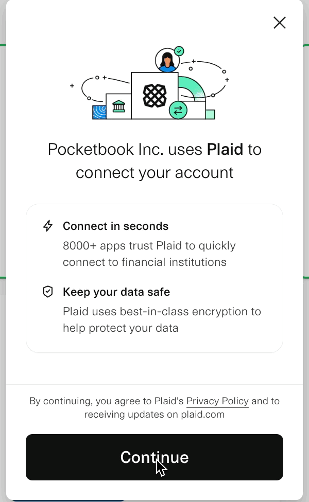Click the Plaid logo in illustration
309x502 pixels.
pyautogui.click(x=154, y=95)
